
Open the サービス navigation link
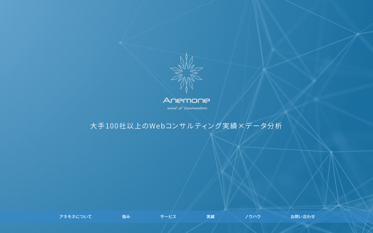coord(168,217)
